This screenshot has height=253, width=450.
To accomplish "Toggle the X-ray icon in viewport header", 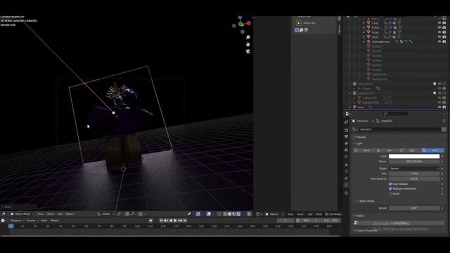I will pos(219,214).
